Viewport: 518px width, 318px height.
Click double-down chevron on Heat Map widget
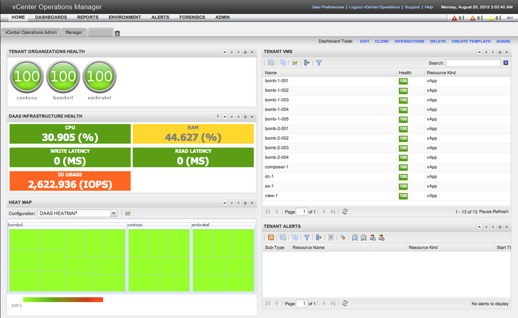(232, 203)
